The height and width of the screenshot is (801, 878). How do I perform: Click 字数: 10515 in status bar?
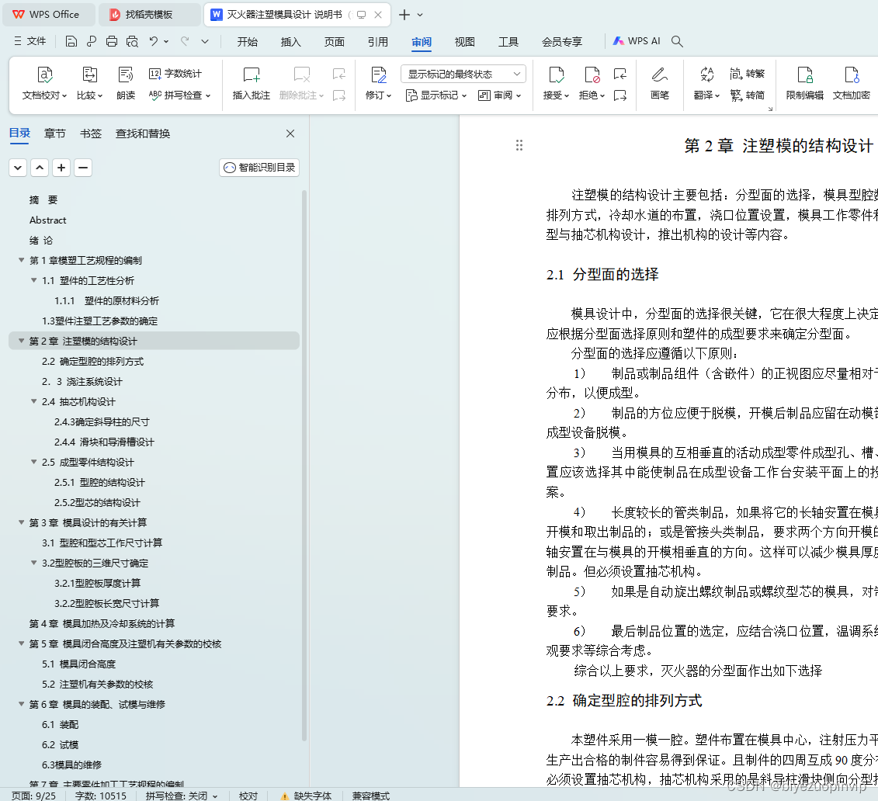tap(101, 796)
